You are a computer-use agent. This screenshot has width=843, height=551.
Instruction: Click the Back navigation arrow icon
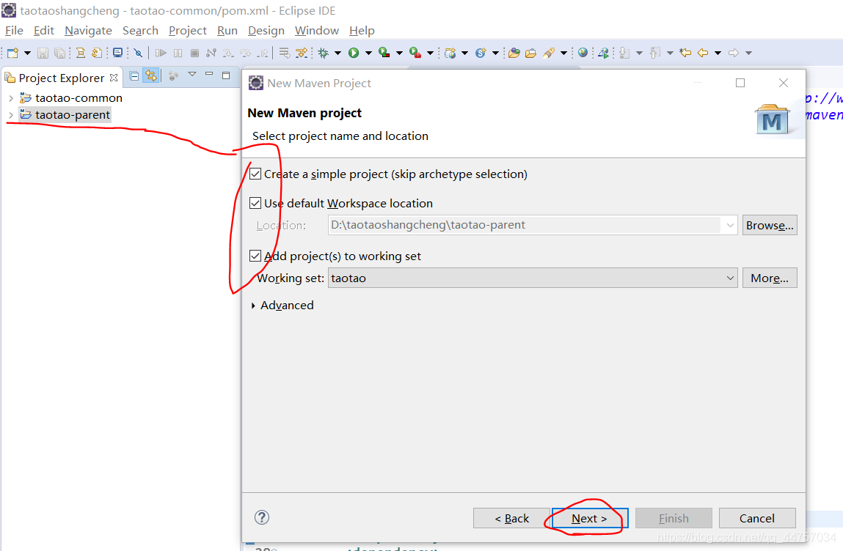703,53
